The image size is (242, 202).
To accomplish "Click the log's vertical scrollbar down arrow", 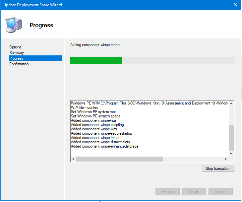I will point(231,154).
